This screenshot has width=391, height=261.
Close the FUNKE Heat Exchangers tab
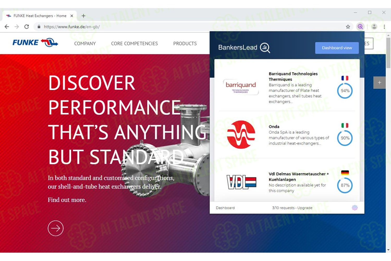(x=72, y=16)
